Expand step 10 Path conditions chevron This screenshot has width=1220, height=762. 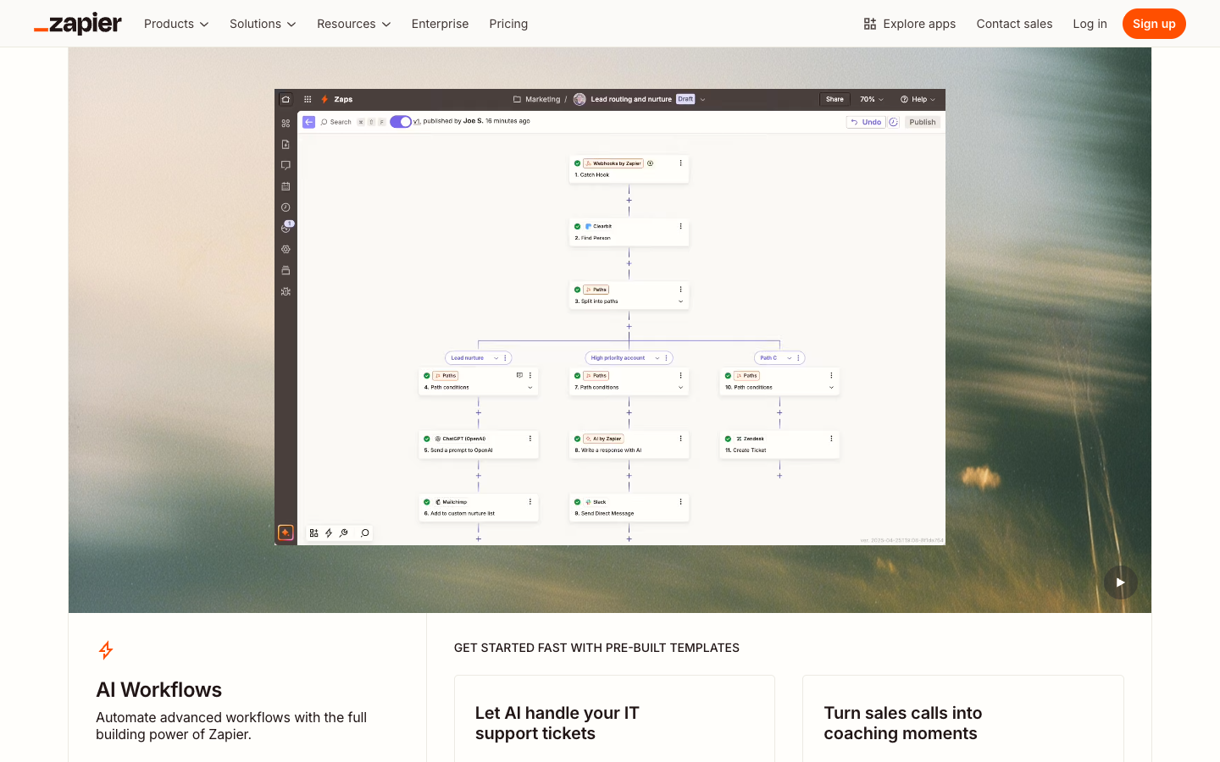coord(831,388)
